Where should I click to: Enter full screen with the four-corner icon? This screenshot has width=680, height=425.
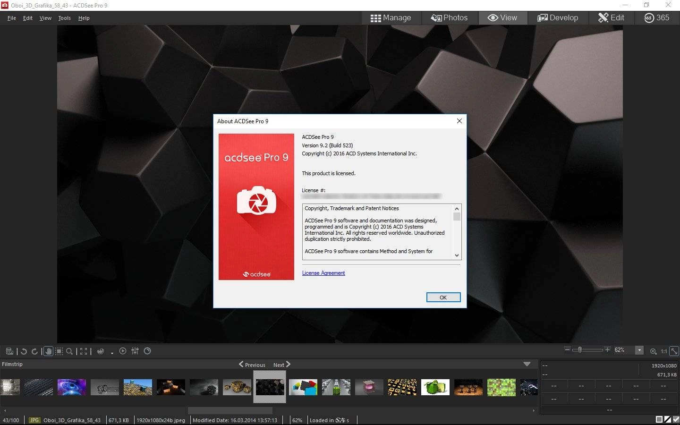pos(84,351)
